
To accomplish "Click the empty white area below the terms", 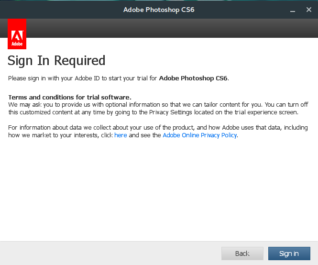I will 159,191.
